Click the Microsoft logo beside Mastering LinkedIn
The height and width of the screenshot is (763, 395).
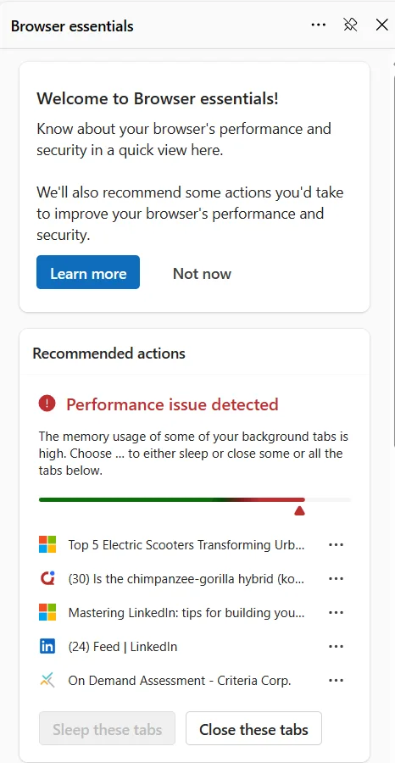click(47, 612)
